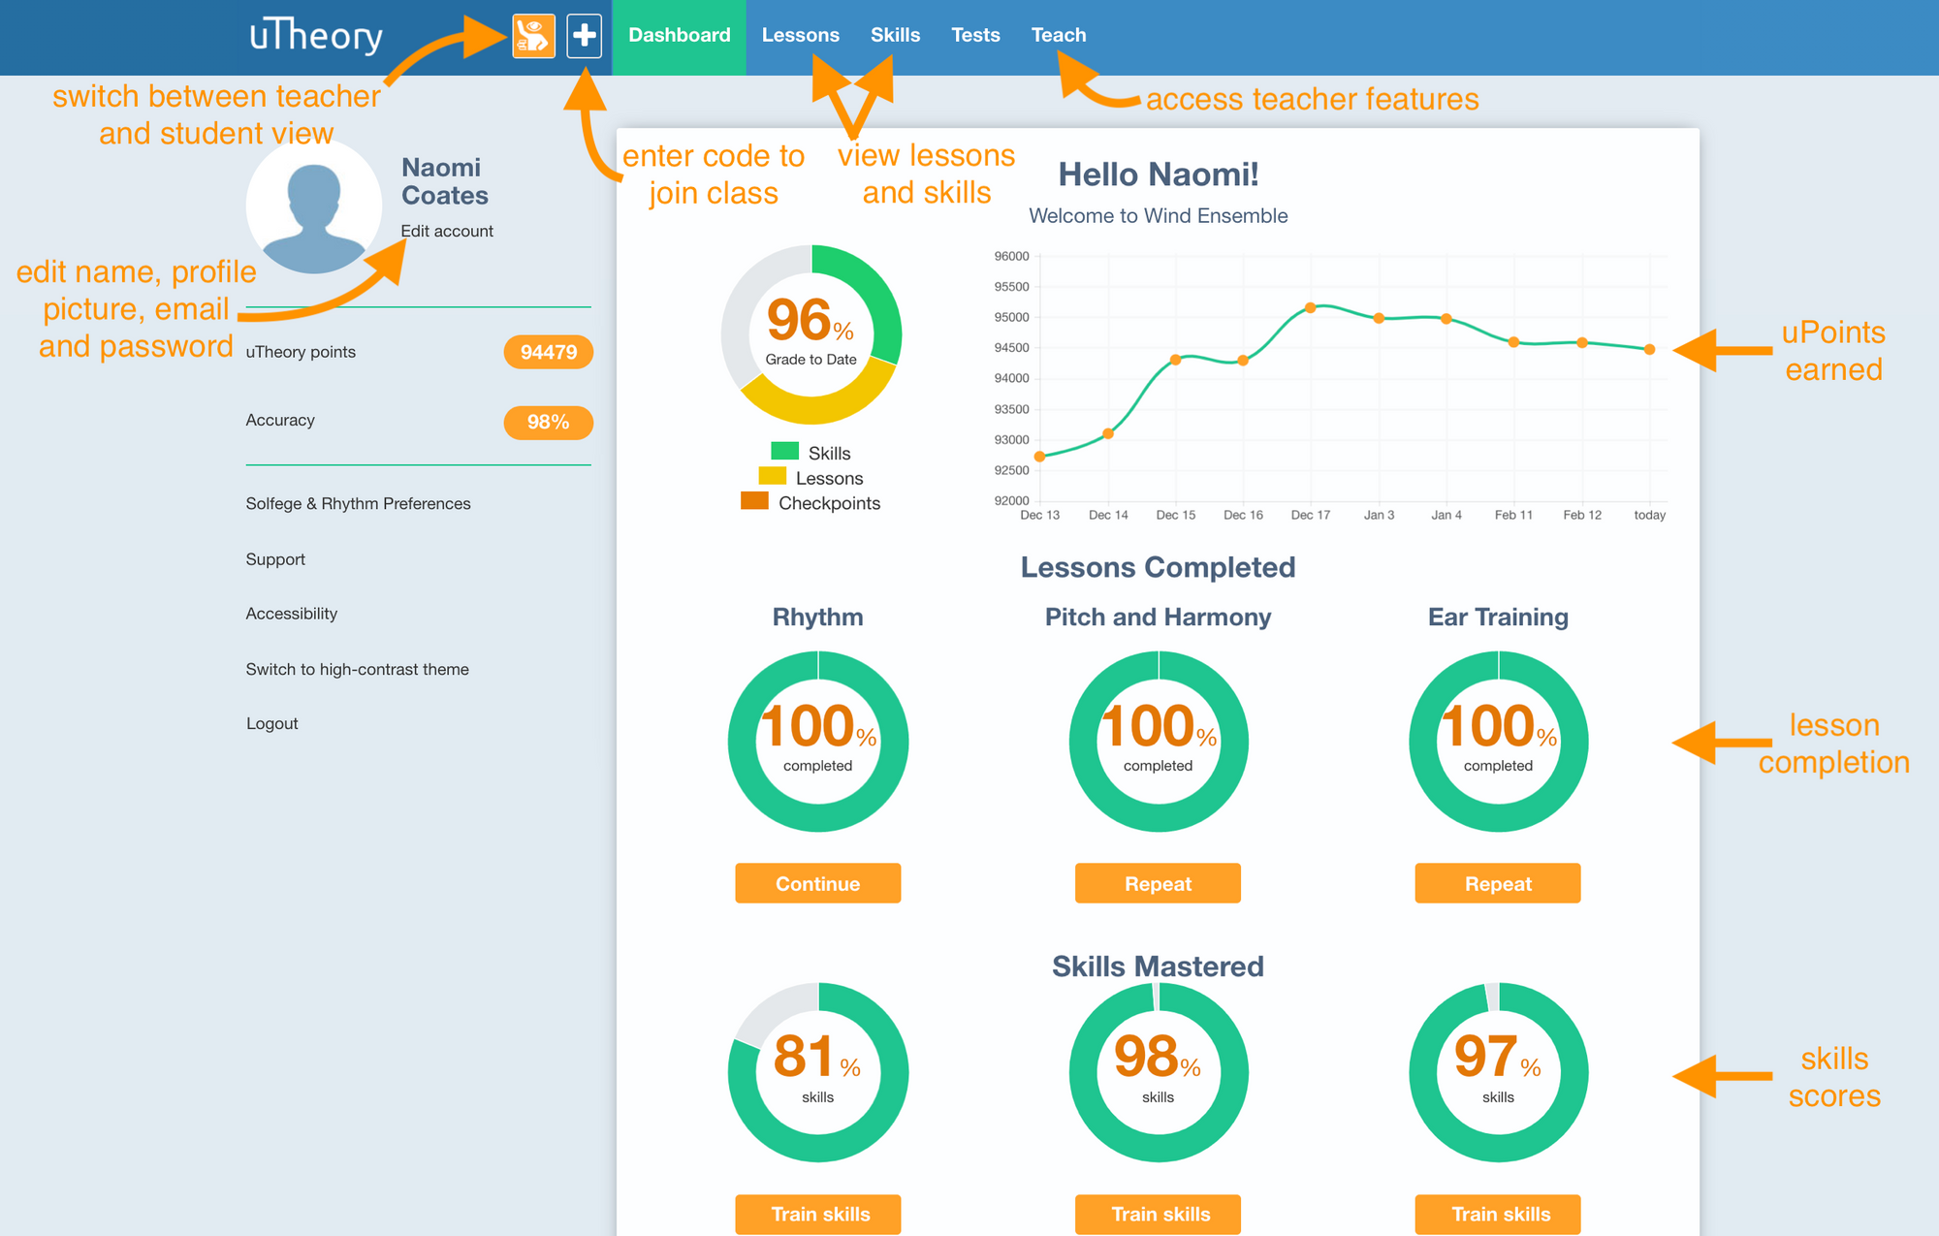1939x1236 pixels.
Task: Open the Lessons tab
Action: [x=800, y=36]
